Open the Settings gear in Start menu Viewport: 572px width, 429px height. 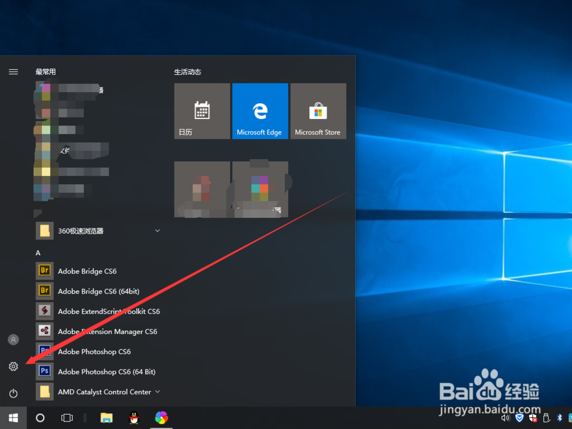(x=14, y=366)
